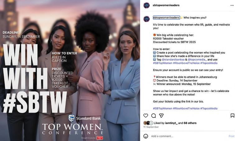Share post using paper plane icon
Image resolution: width=235 pixels, height=141 pixels.
coord(161,116)
